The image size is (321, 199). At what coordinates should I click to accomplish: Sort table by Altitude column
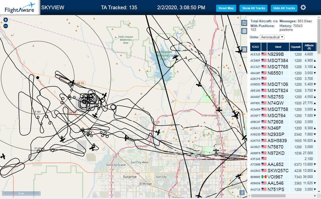tap(309, 47)
